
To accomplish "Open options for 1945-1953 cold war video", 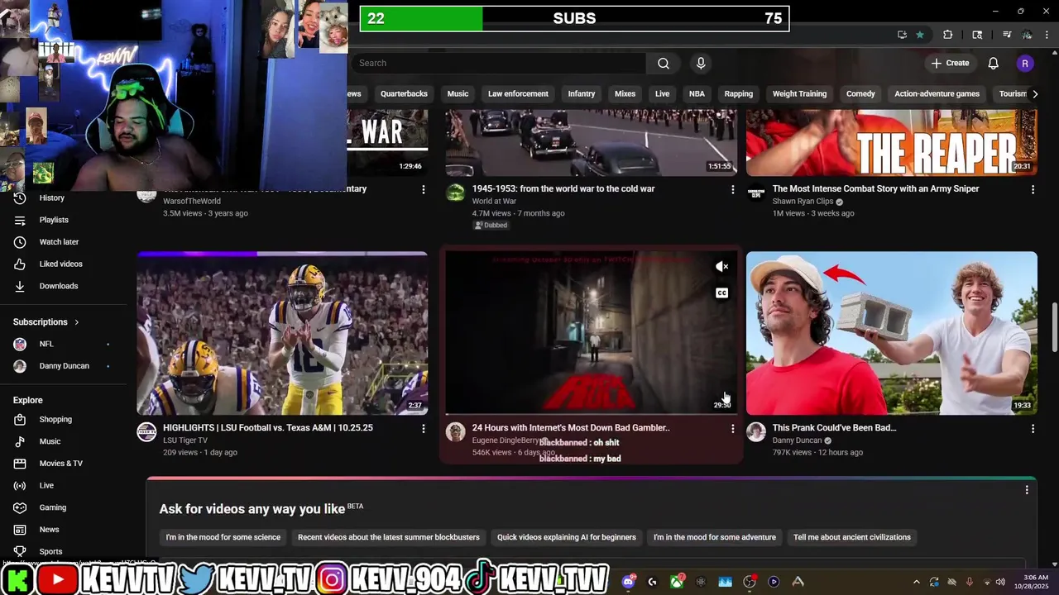I will tap(732, 190).
